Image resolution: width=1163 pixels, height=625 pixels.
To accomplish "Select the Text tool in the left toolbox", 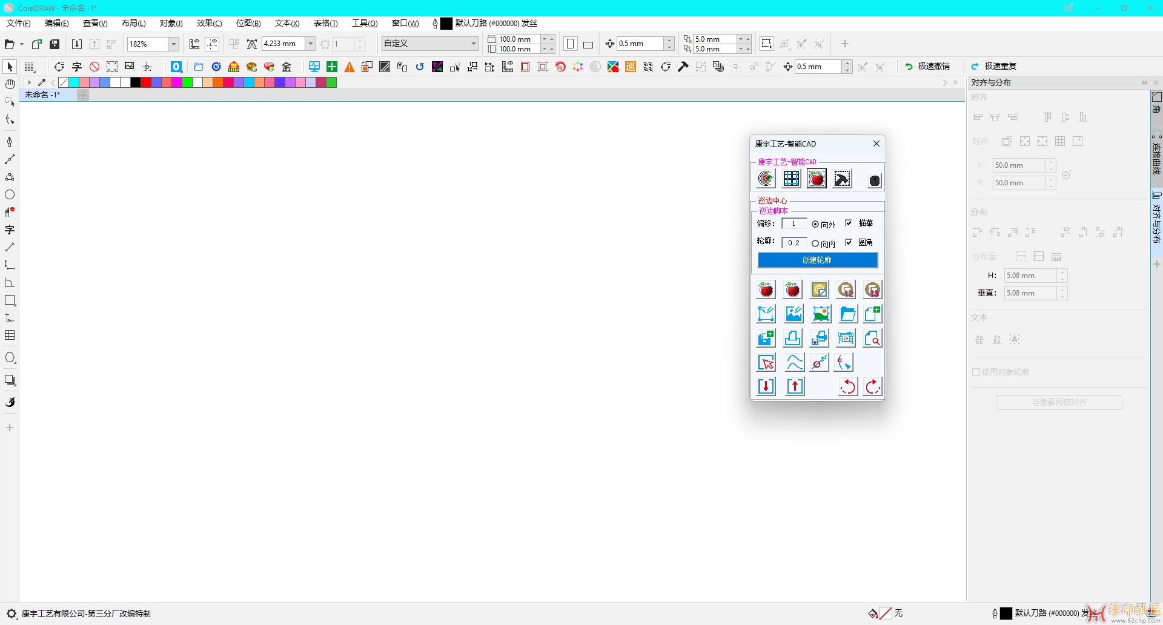I will tap(10, 230).
